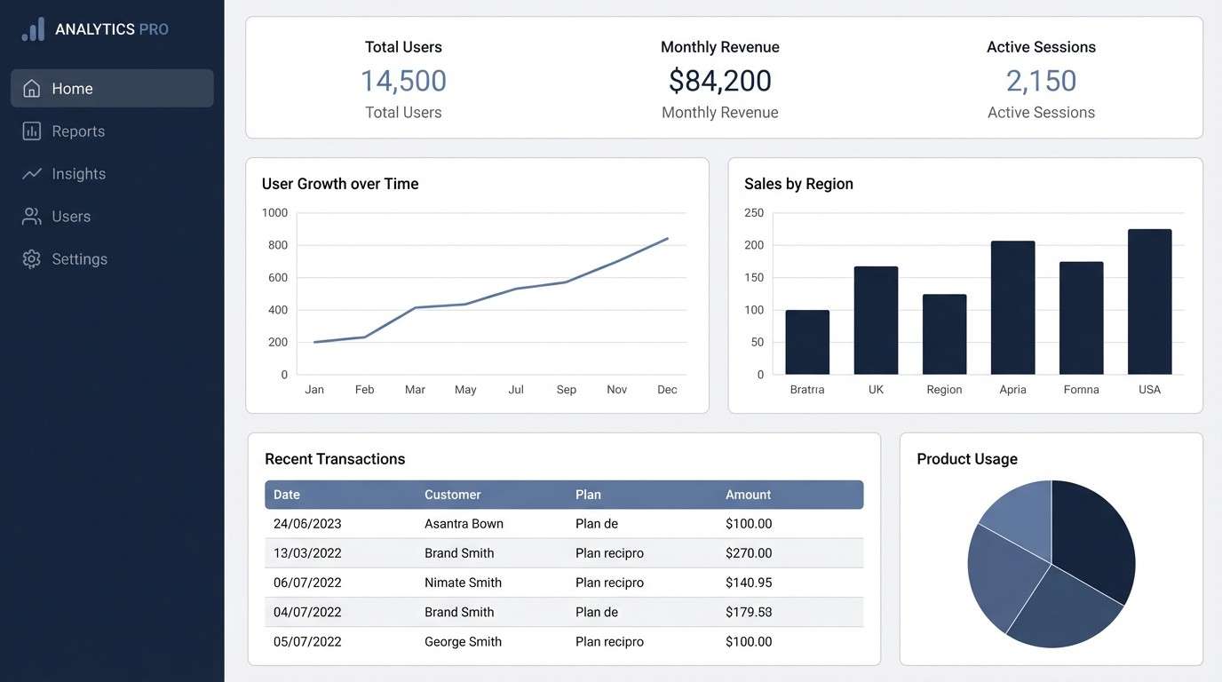The image size is (1222, 682).
Task: Click the Users people icon
Action: pos(31,216)
